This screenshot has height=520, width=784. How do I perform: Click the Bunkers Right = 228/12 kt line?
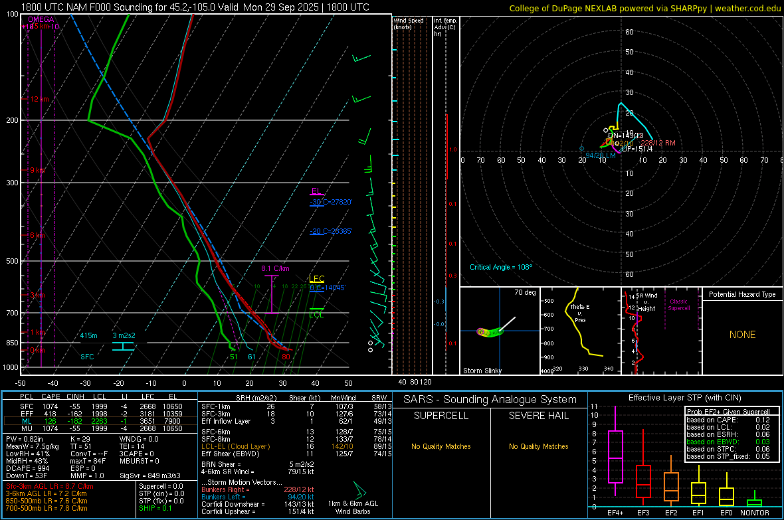[258, 489]
